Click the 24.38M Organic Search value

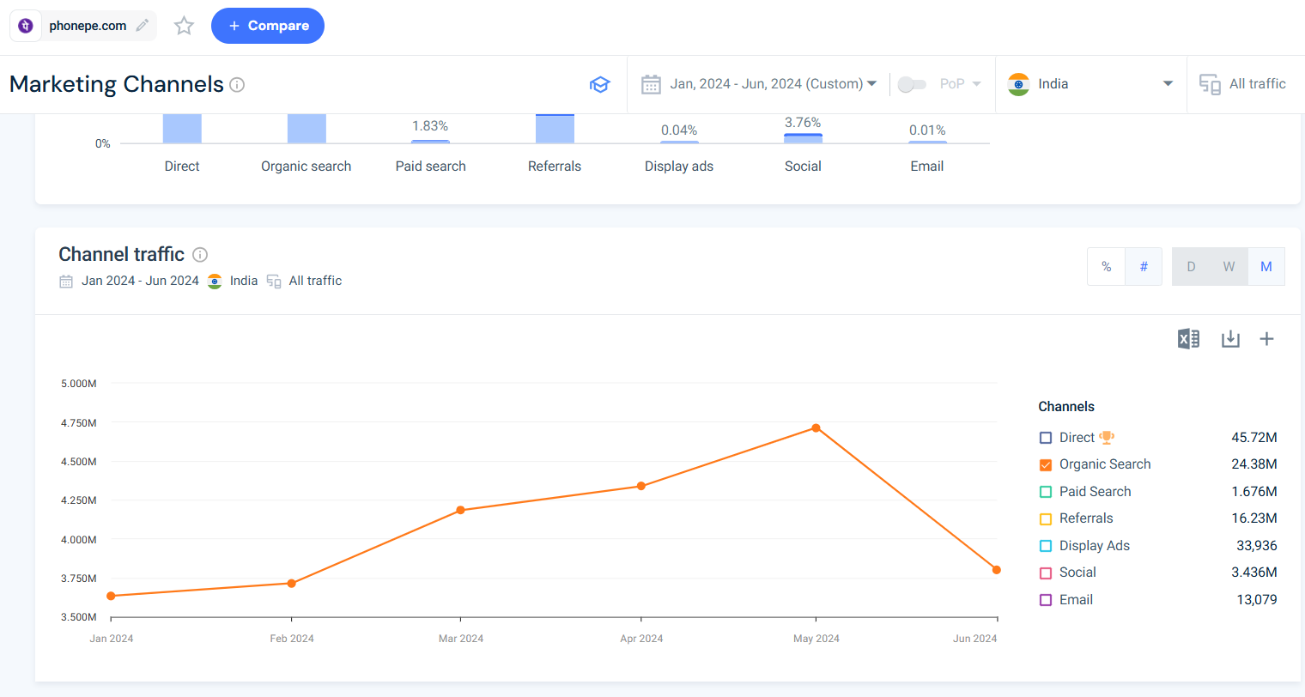pos(1254,464)
